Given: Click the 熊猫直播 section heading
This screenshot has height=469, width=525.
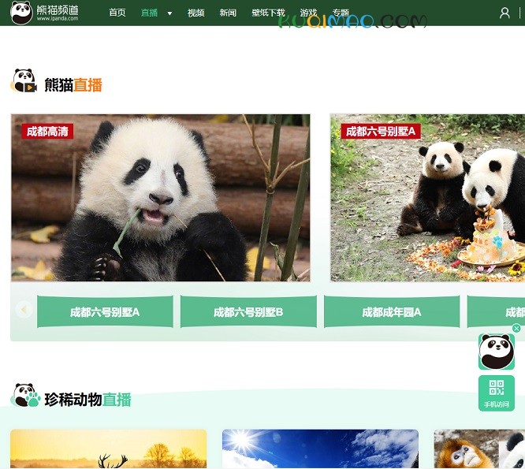Looking at the screenshot, I should (x=73, y=84).
